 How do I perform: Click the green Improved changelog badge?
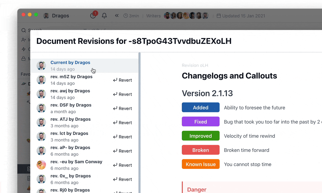(201, 136)
